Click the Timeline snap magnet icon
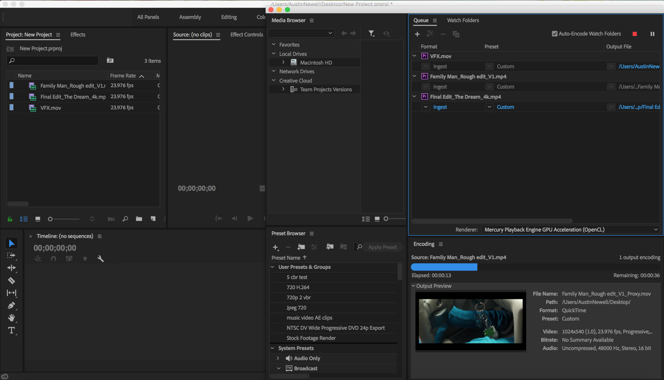Image resolution: width=664 pixels, height=380 pixels. tap(53, 259)
